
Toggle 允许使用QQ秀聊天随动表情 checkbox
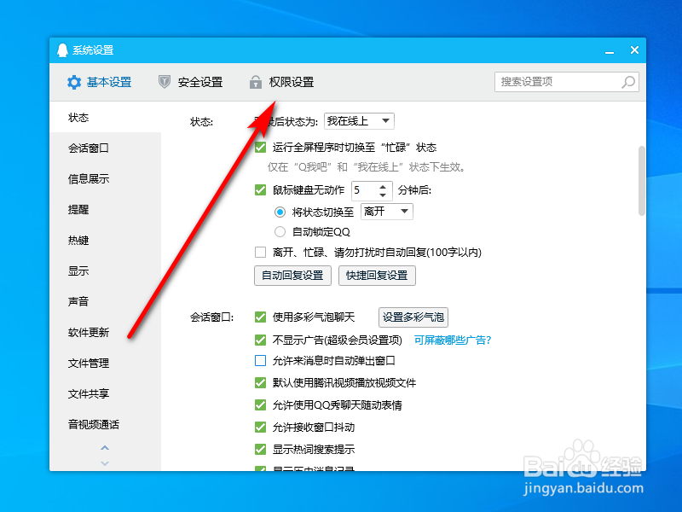point(261,404)
